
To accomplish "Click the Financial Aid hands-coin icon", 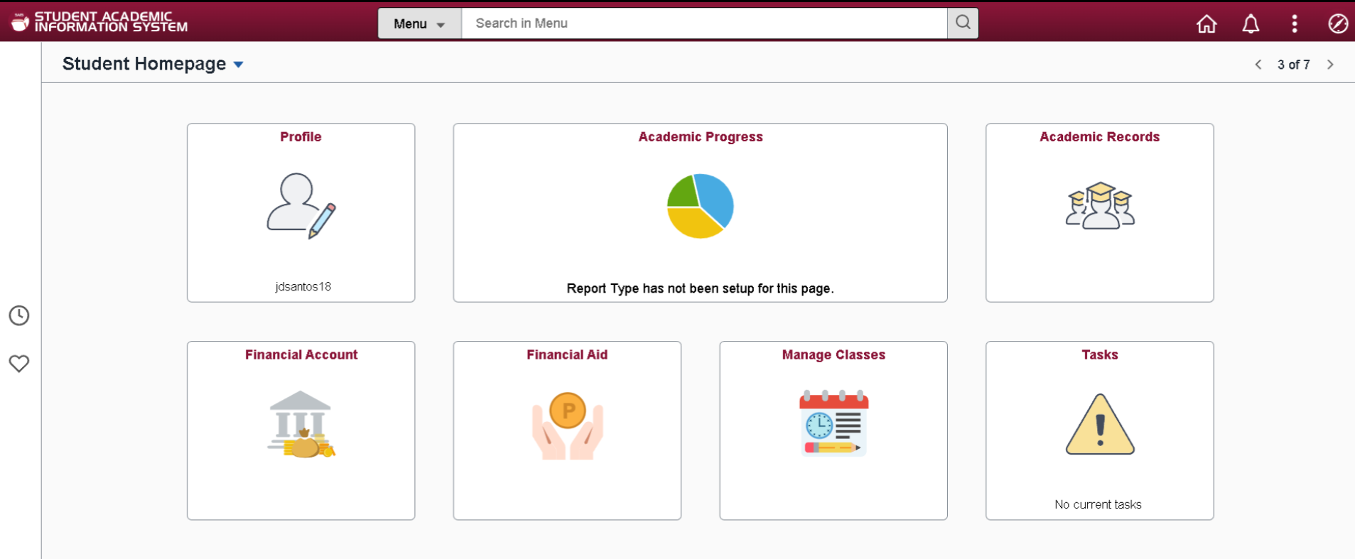I will (568, 425).
